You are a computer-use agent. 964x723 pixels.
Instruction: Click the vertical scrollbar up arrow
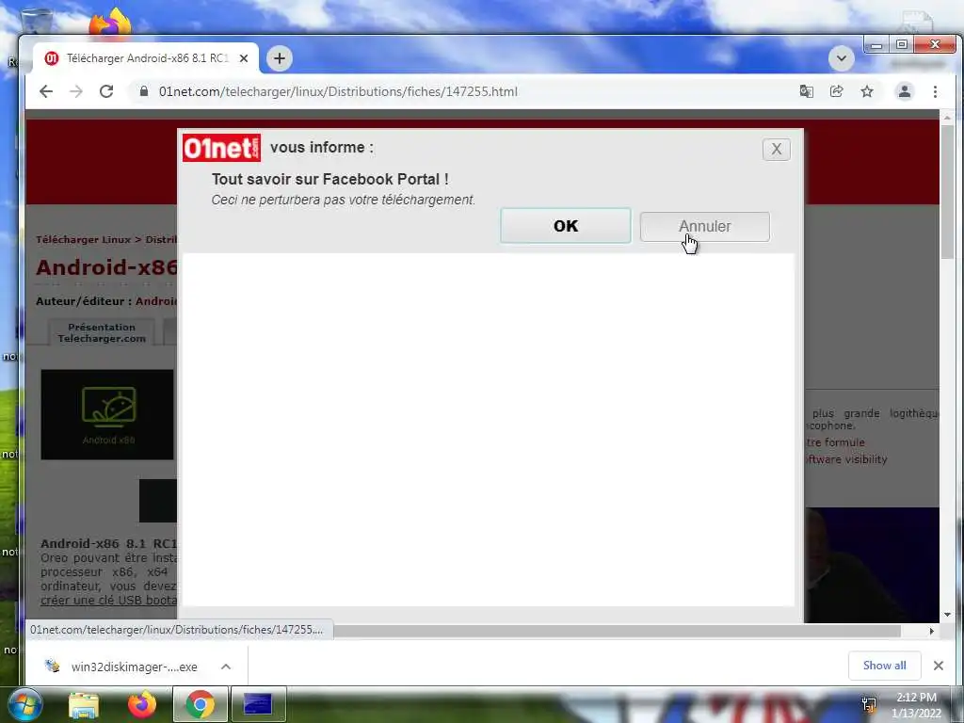pos(947,117)
